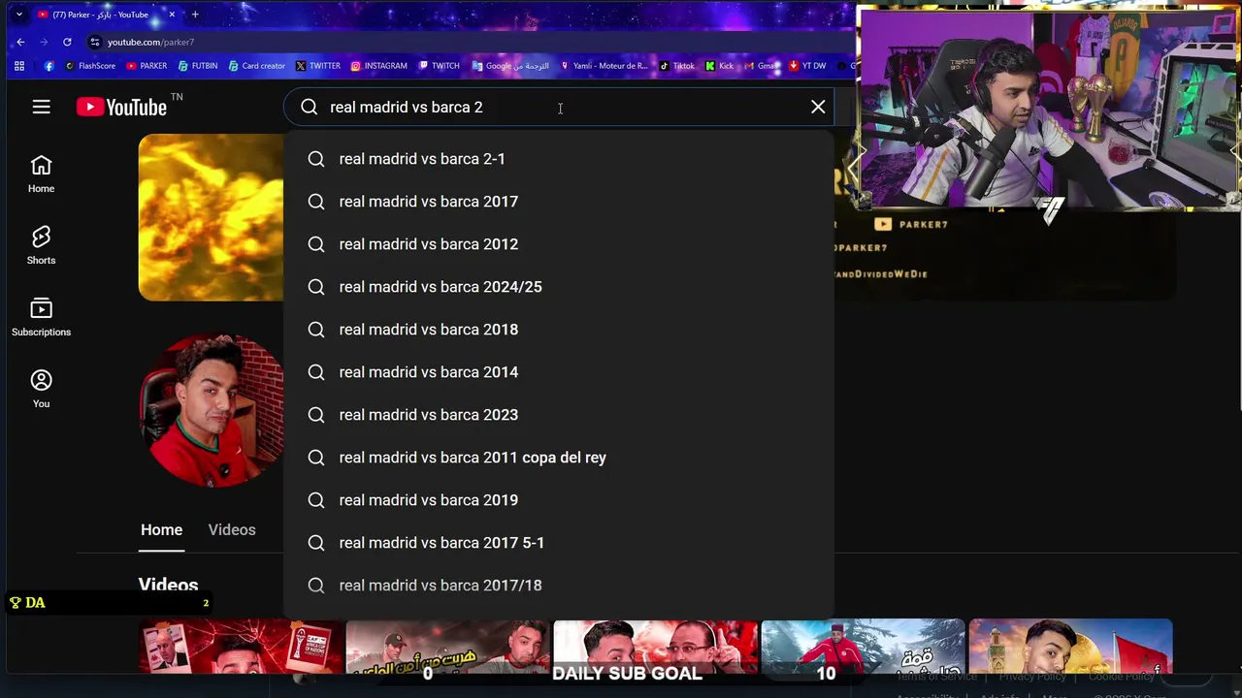Click the browser back arrow
This screenshot has width=1242, height=698.
point(20,42)
